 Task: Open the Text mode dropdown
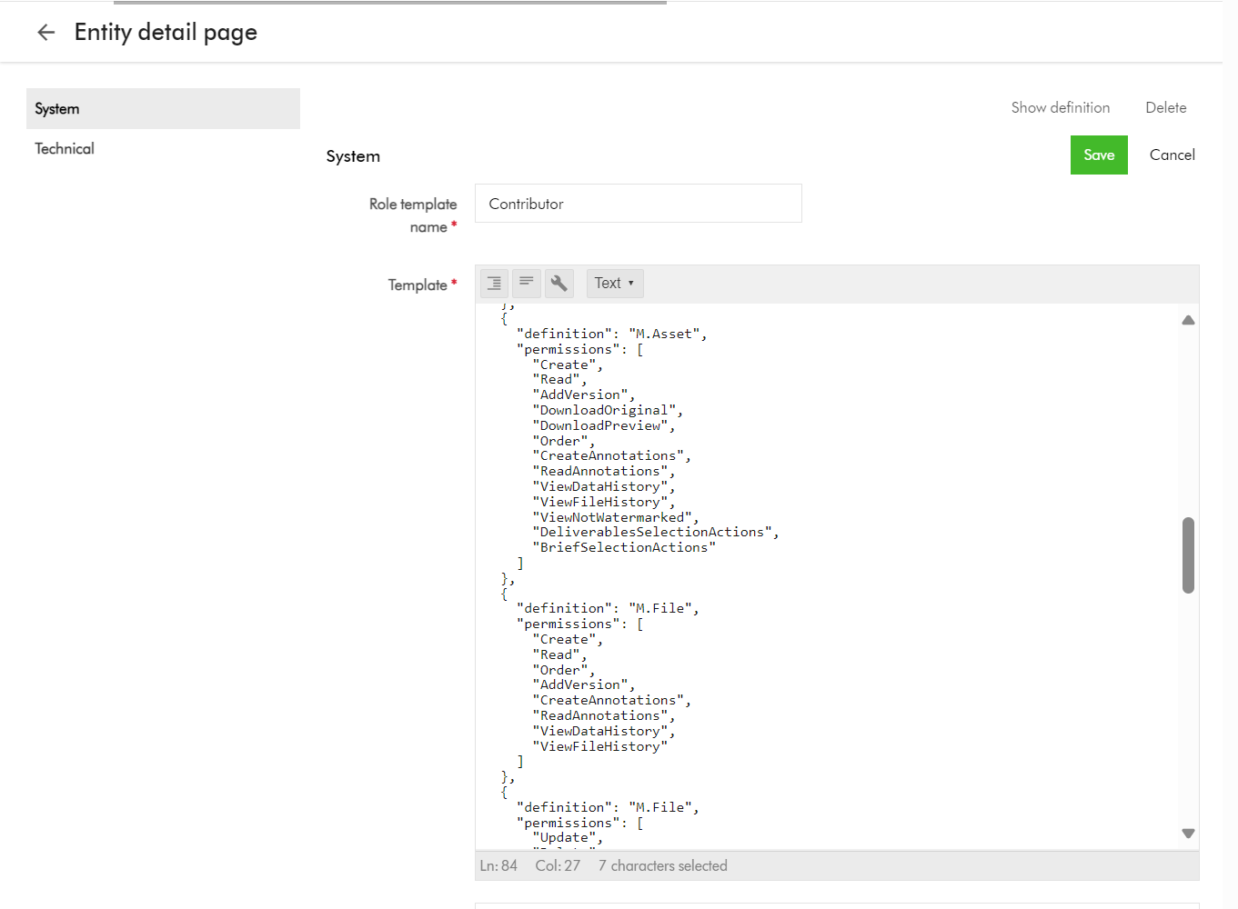point(615,284)
